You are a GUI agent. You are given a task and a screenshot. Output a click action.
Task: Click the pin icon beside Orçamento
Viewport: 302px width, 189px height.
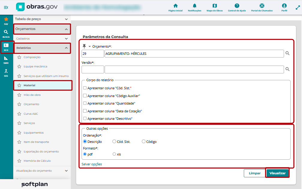point(84,46)
